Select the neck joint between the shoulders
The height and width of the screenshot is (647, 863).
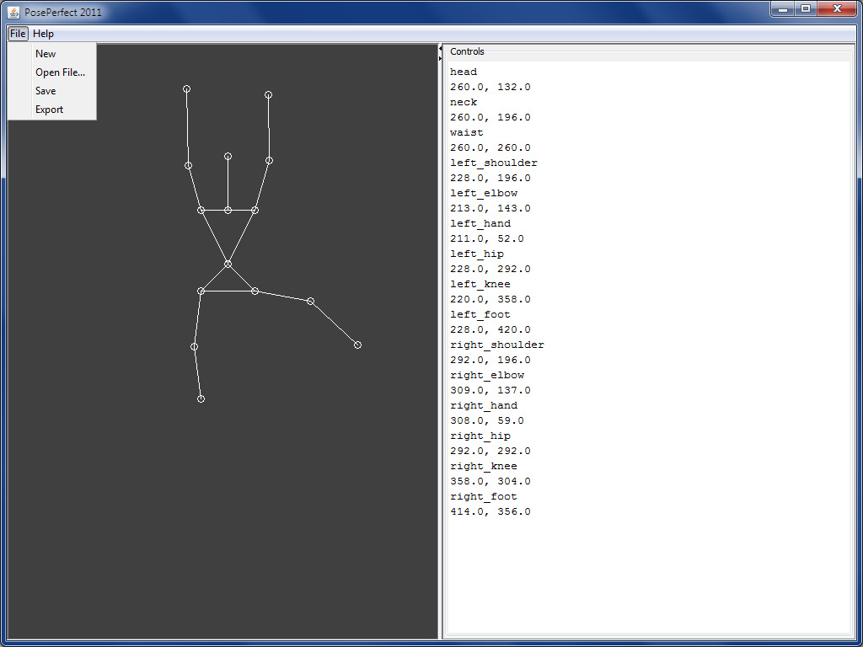coord(228,210)
